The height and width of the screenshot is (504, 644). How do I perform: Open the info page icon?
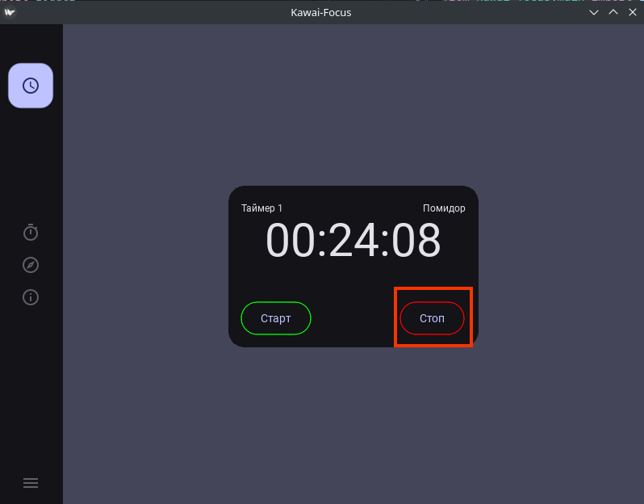tap(31, 297)
